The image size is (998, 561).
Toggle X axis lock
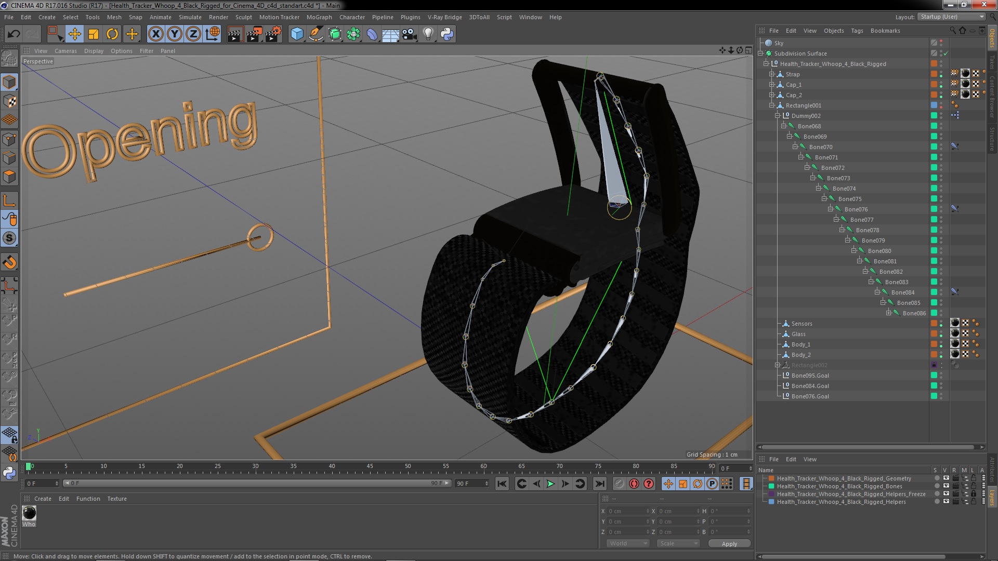pos(156,34)
